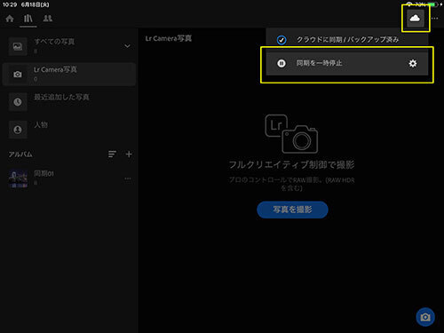Open the three-dot more options menu
Screen dimensions: 444x333
[434, 19]
